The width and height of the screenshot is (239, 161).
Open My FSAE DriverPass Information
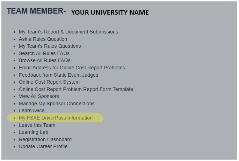coord(56,118)
